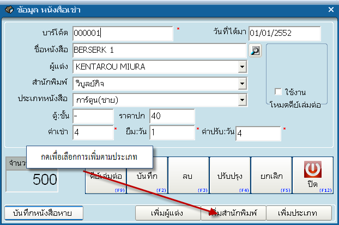The image size is (339, 225).
Task: Click the ราคาปก price field showing 40
Action: pos(172,116)
